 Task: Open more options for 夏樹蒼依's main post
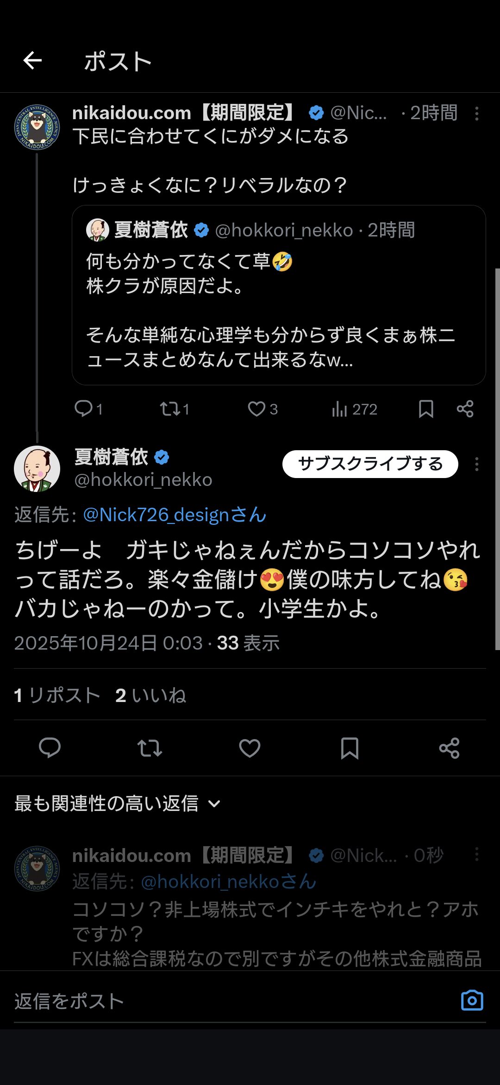pos(476,465)
